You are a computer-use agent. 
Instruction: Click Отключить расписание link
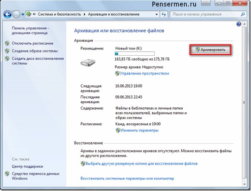33,43
